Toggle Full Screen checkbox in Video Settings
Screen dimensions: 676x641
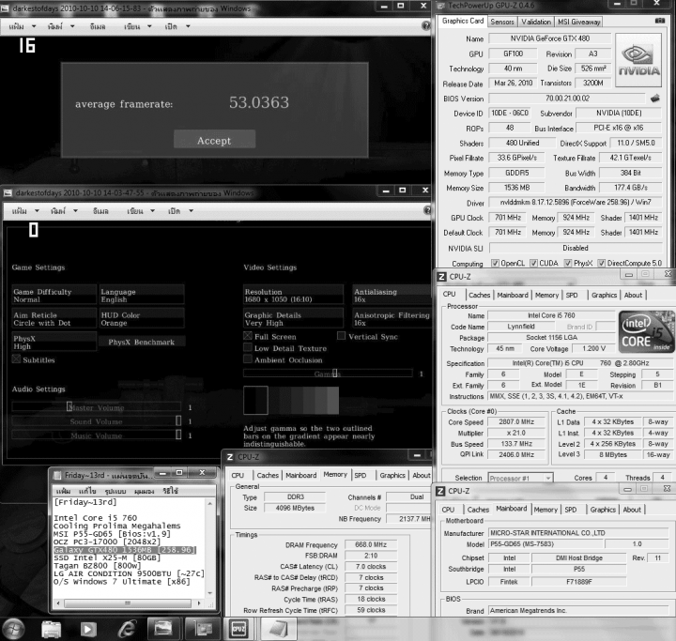click(248, 336)
